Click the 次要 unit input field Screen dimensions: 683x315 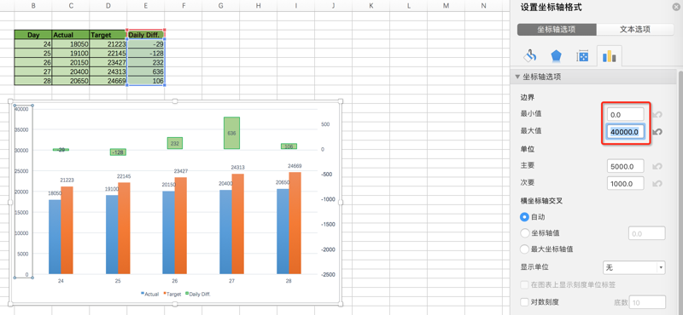[x=626, y=183]
